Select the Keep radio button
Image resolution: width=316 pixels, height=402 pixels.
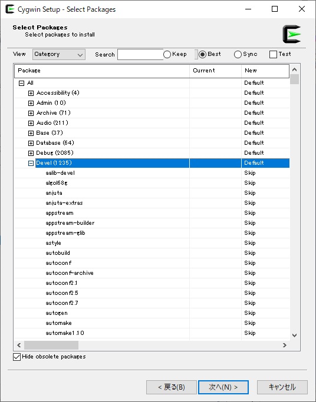click(167, 54)
